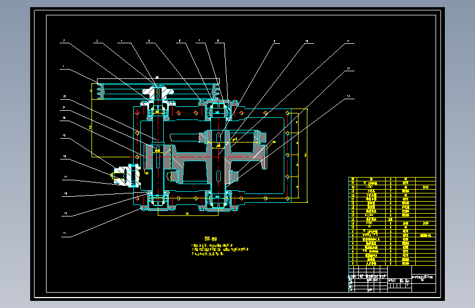
Task: Select part callout number 3 label
Action: 97,41
